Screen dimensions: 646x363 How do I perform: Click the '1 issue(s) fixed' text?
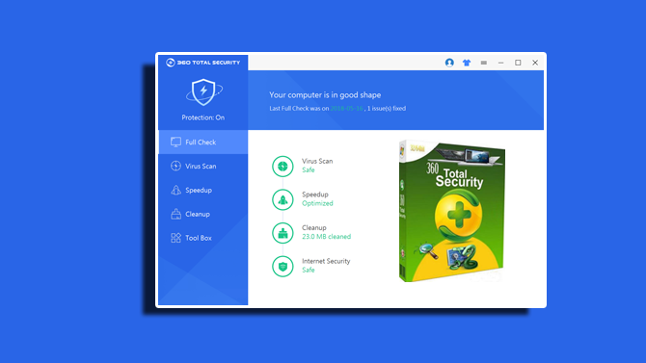click(387, 108)
